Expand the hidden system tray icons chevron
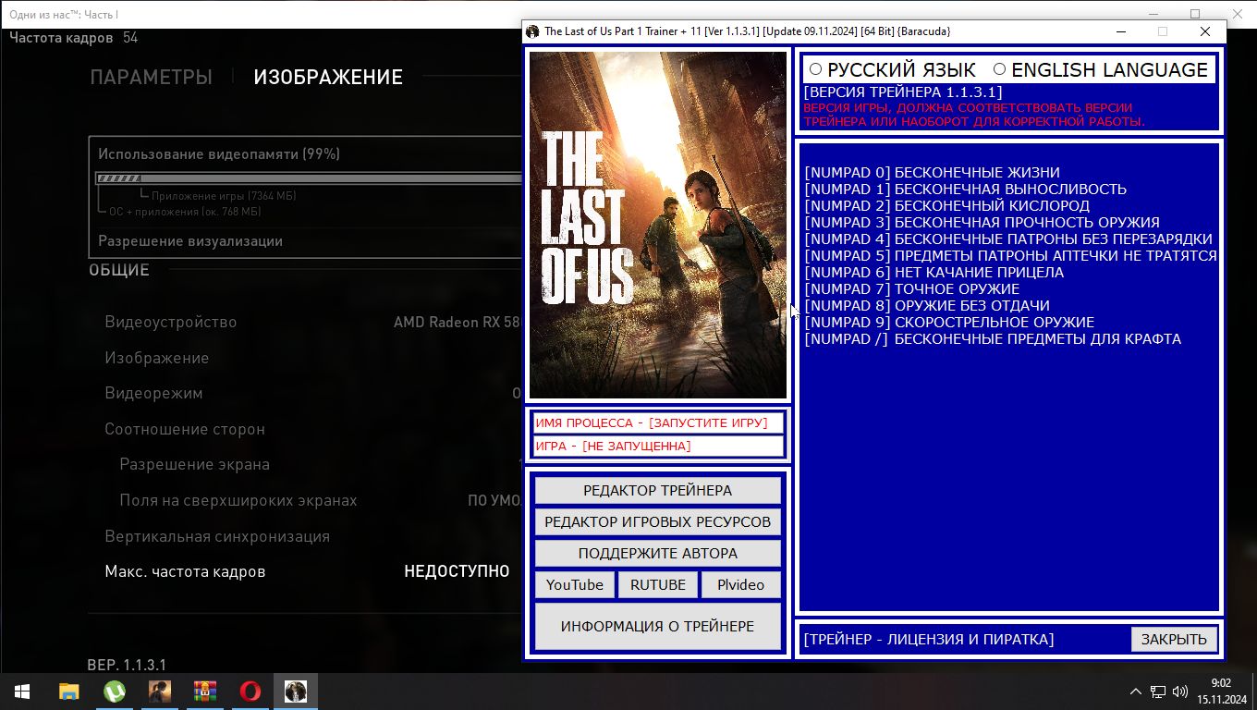 [1136, 692]
